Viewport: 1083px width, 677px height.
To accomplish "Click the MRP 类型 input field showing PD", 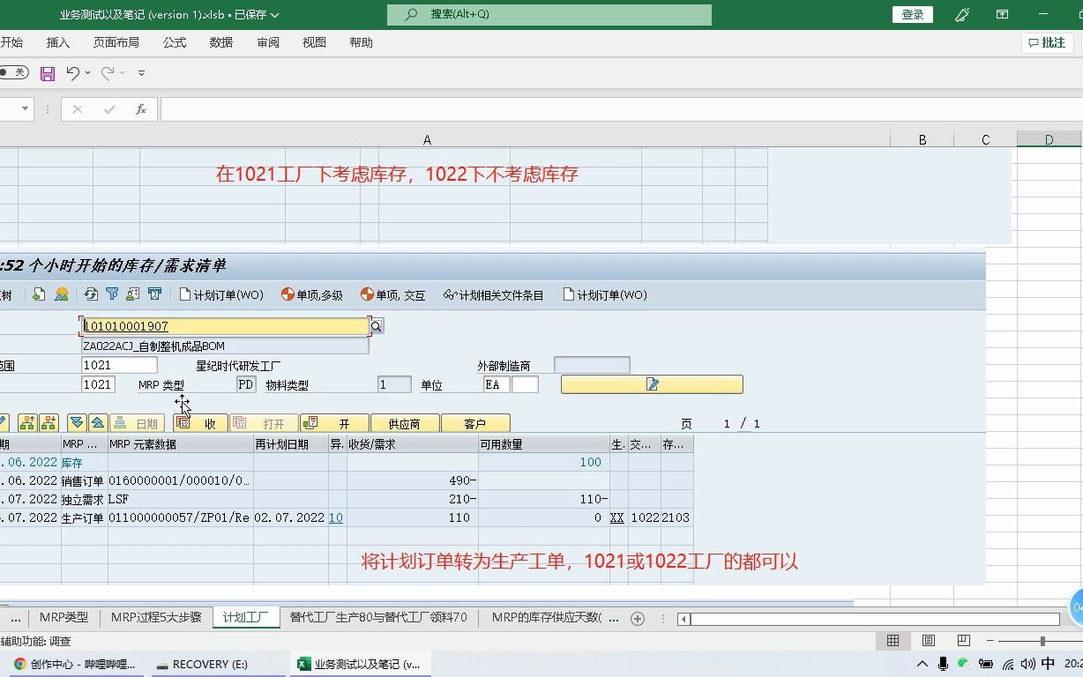I will coord(245,384).
